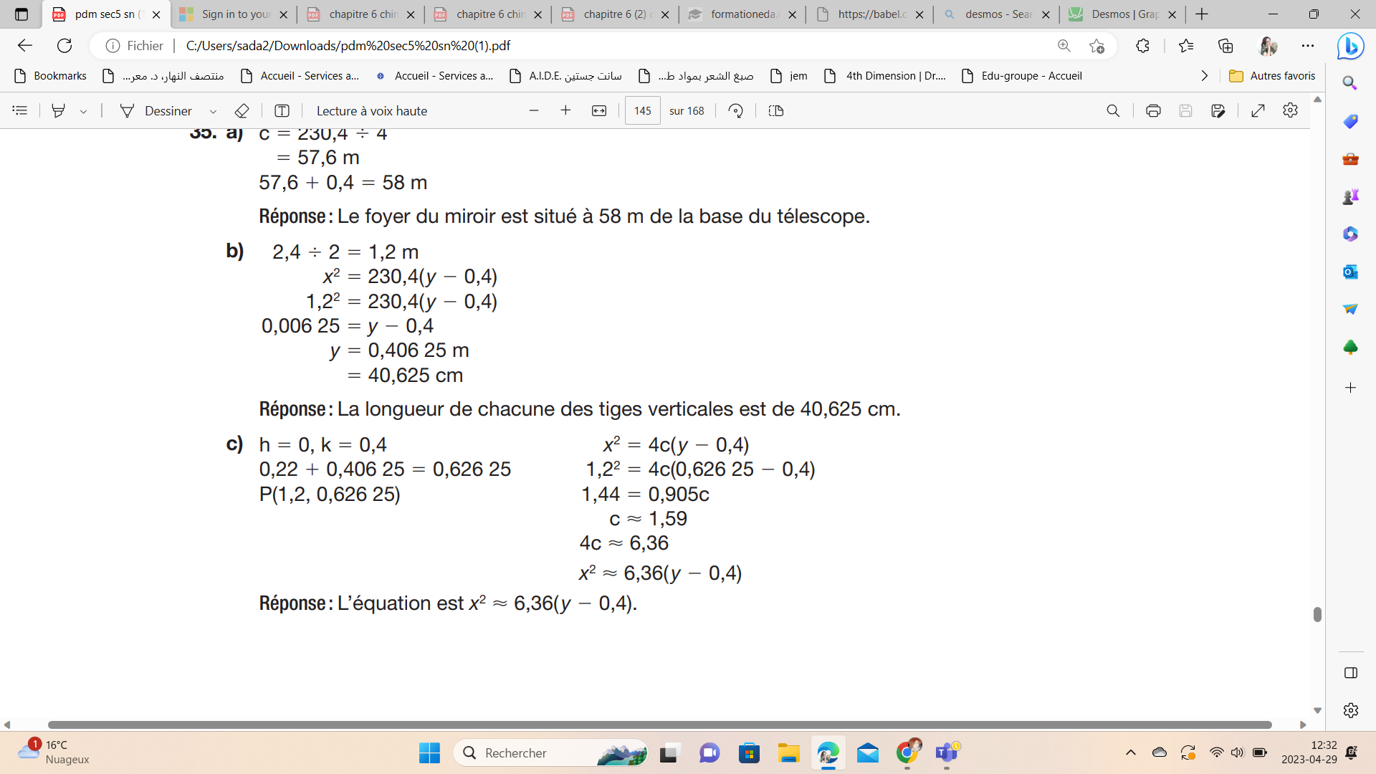This screenshot has width=1376, height=774.
Task: Click the horizontal scrollbar
Action: point(659,725)
